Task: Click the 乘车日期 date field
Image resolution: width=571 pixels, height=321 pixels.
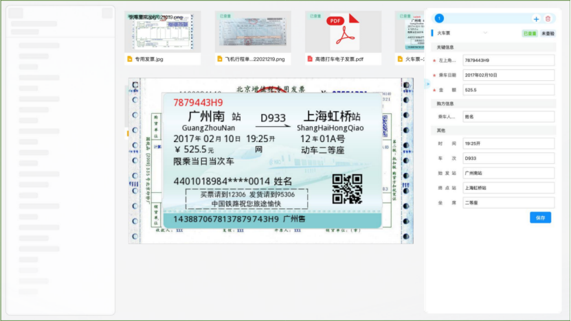Action: click(508, 75)
